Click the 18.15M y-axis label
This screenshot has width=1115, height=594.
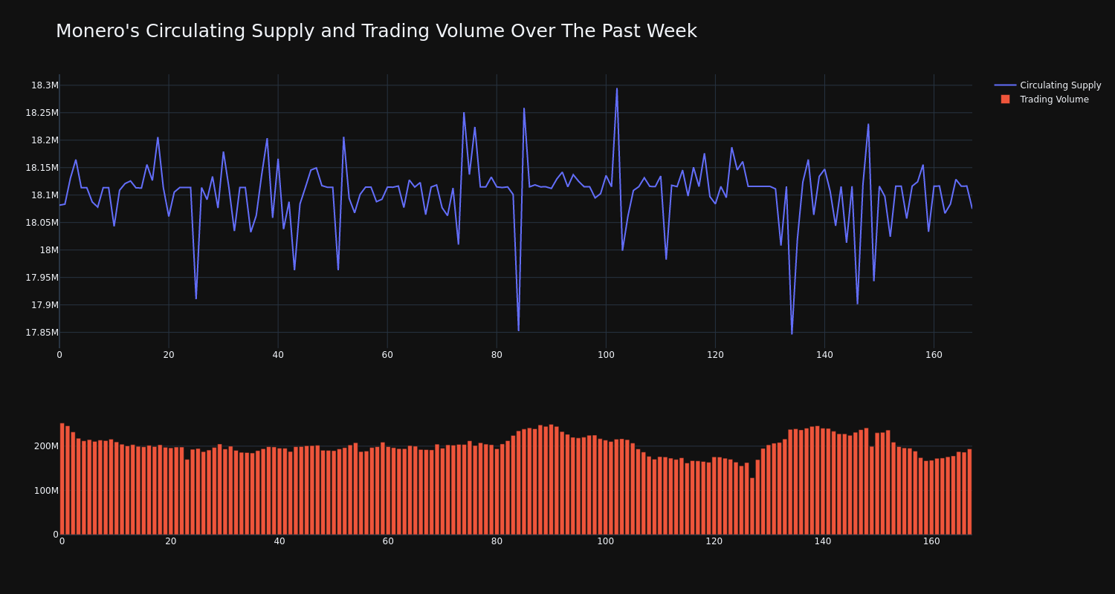(x=42, y=168)
